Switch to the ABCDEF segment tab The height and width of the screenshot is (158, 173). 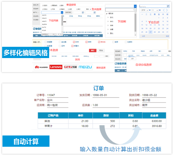click(x=131, y=55)
